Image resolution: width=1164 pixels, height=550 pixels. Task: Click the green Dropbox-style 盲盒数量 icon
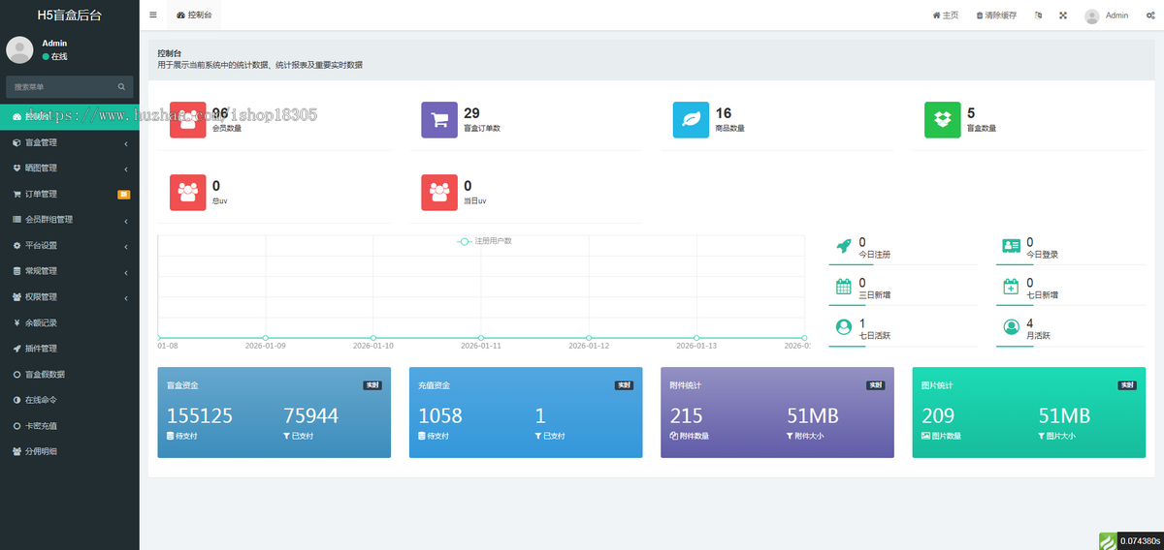click(x=943, y=120)
